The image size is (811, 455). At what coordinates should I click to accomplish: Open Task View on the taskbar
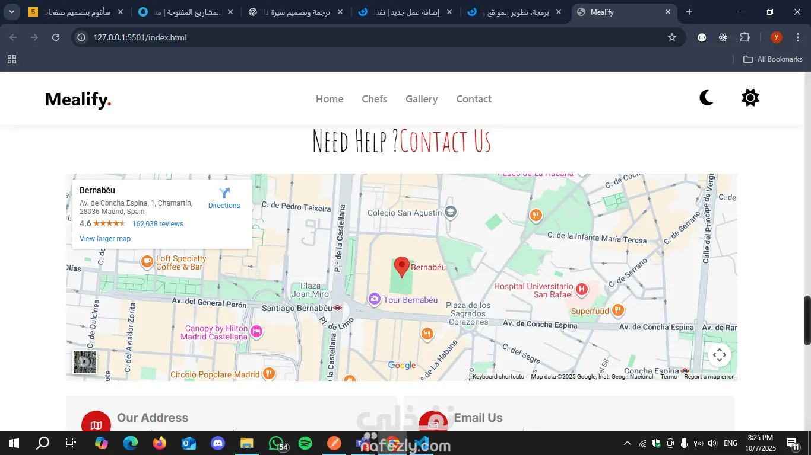[71, 443]
